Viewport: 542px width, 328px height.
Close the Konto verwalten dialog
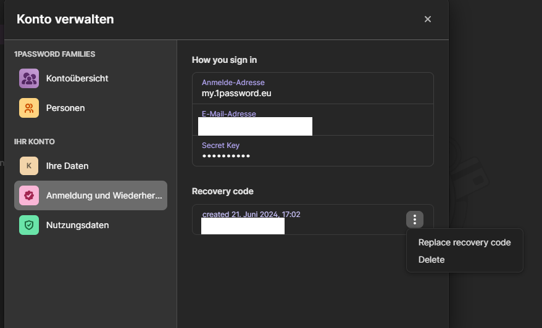click(428, 19)
